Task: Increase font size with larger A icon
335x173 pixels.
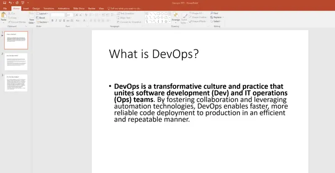Action: click(77, 15)
